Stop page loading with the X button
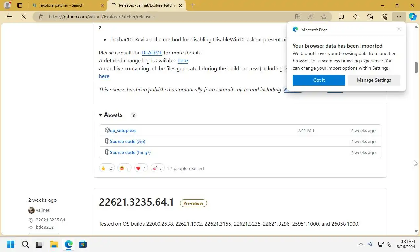Screen dimensions: 420x252 (24, 17)
